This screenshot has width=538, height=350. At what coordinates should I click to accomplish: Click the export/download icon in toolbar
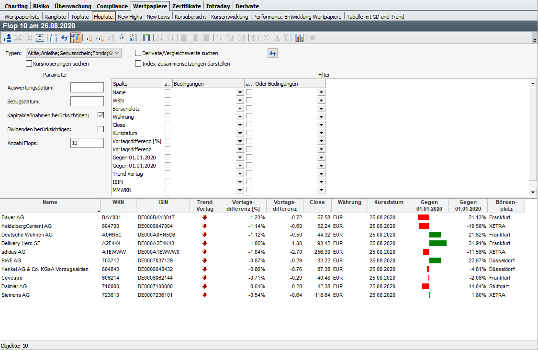[8, 38]
